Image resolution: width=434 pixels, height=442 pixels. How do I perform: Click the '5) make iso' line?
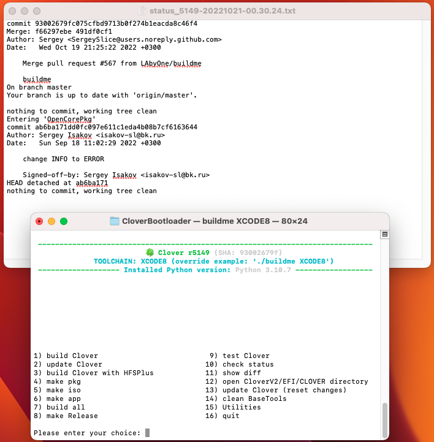pyautogui.click(x=57, y=390)
